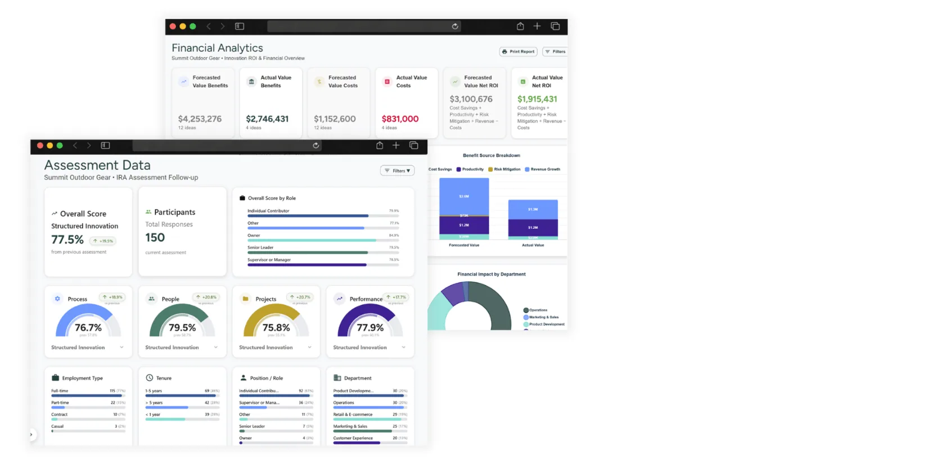
Task: Open Filters dropdown in Assessment Data
Action: (398, 170)
